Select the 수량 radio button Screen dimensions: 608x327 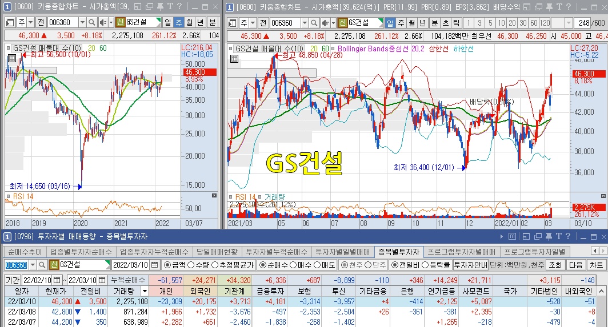[191, 265]
